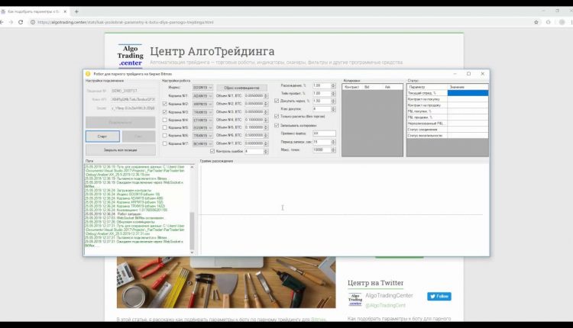Open the Корзина №3 contract dropdown
This screenshot has width=573, height=328.
(202, 112)
